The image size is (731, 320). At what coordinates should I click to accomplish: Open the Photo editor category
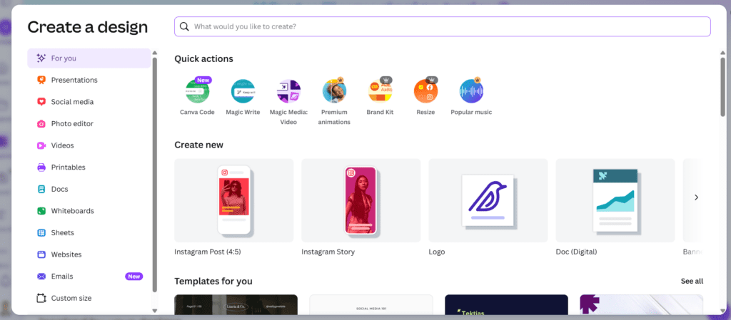[72, 124]
